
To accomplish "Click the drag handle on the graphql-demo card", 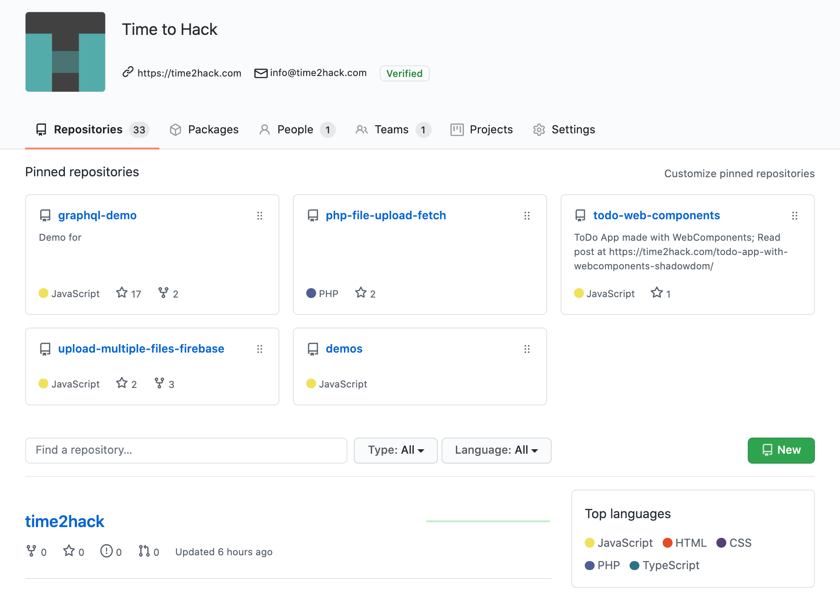I will click(x=260, y=216).
